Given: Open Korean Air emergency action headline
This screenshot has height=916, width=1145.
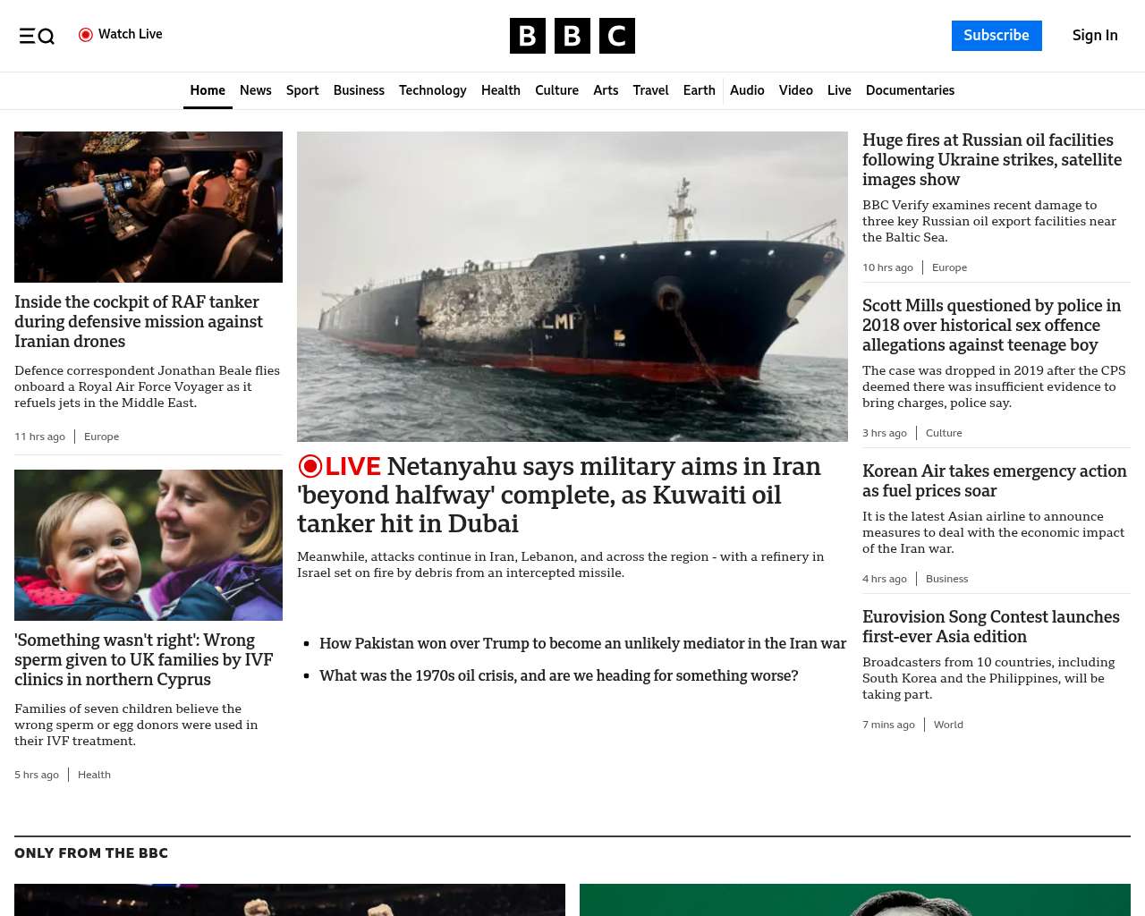Looking at the screenshot, I should (x=994, y=480).
